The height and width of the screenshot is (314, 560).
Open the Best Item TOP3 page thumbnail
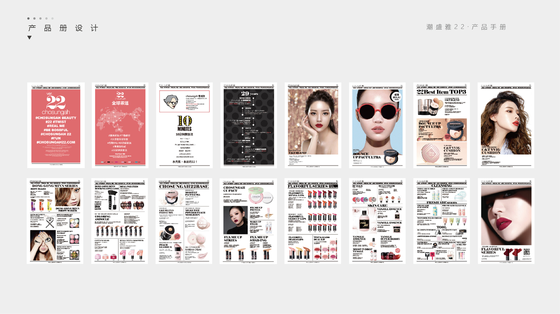[x=442, y=125]
